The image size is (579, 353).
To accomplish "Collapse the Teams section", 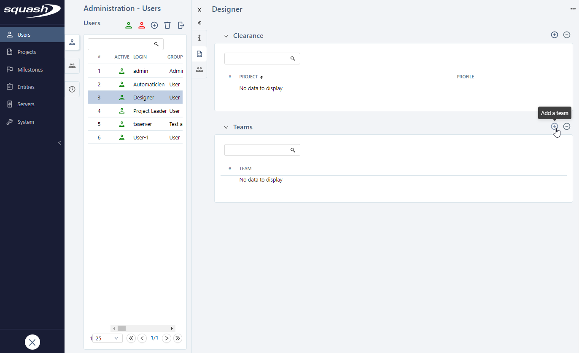I will [226, 127].
